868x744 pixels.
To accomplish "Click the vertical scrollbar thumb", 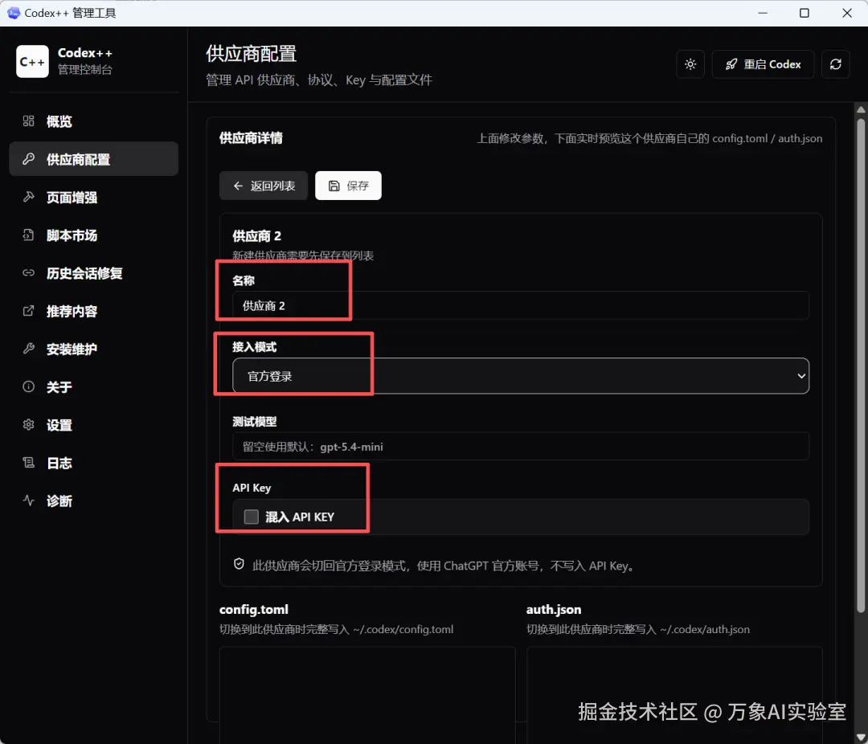I will [x=861, y=366].
